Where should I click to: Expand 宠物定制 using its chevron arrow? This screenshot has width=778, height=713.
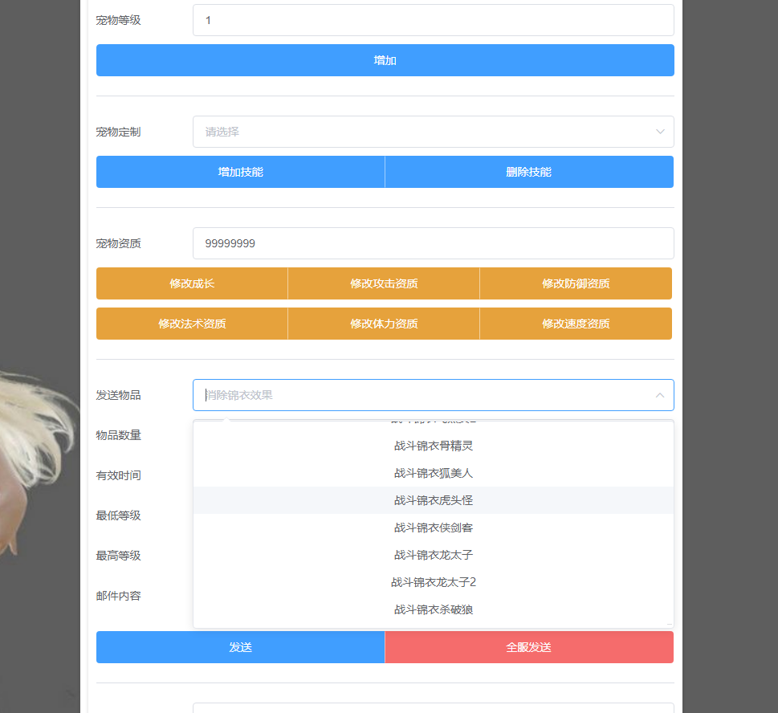click(660, 132)
